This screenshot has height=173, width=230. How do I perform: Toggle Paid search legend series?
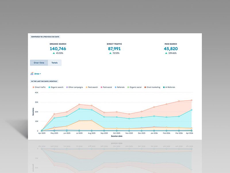pyautogui.click(x=92, y=87)
